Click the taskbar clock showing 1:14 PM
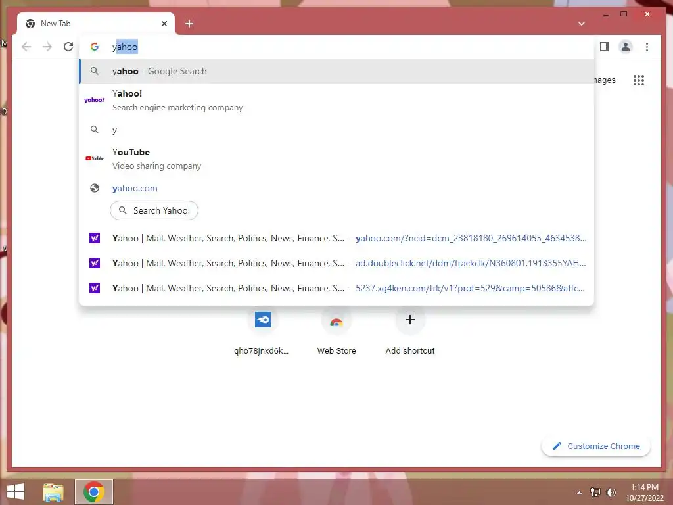The height and width of the screenshot is (505, 673). point(645,493)
